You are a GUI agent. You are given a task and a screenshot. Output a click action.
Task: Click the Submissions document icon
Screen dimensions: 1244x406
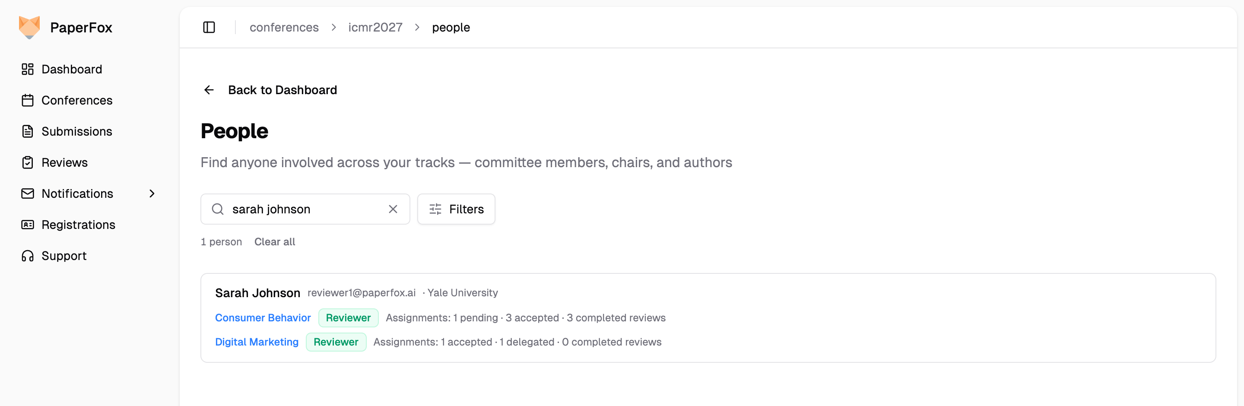tap(28, 131)
